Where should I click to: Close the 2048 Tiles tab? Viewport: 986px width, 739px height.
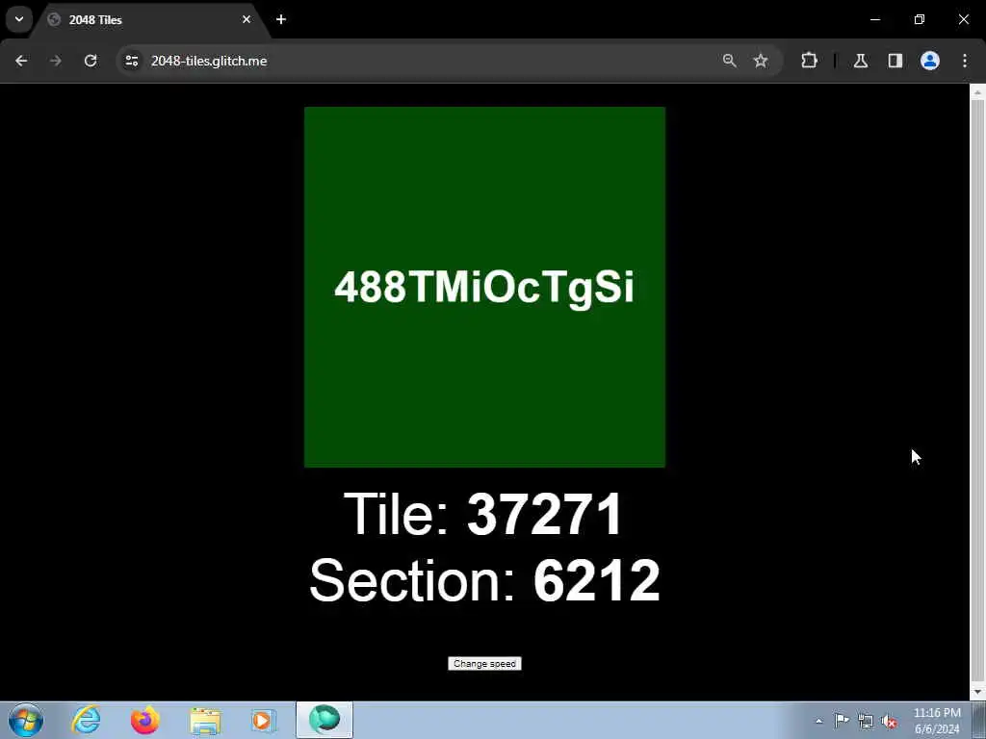[x=246, y=19]
